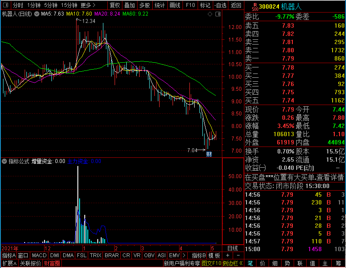
Task: Select the BRAR indicator
Action: point(112,255)
